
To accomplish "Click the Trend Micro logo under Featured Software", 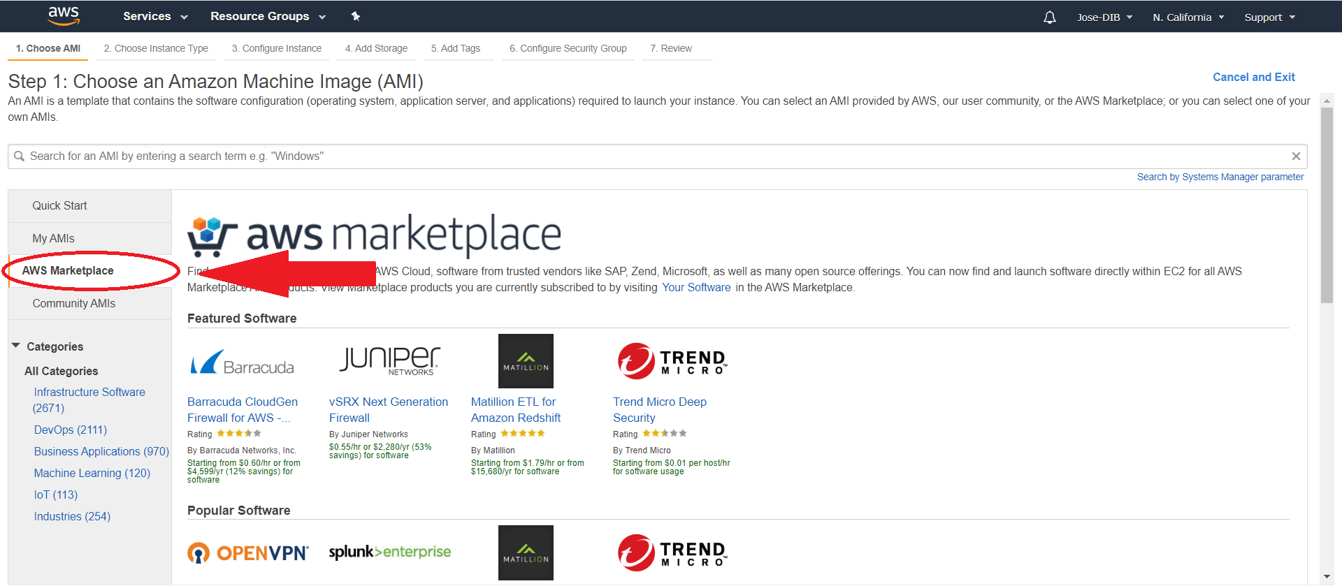I will click(672, 361).
